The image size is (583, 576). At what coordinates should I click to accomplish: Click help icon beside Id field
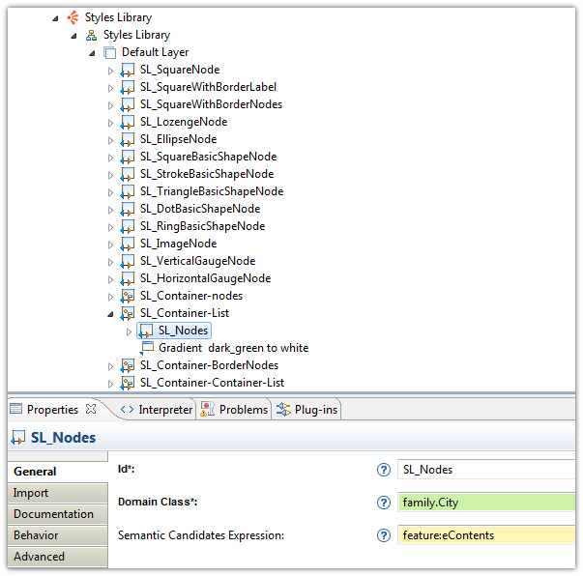pyautogui.click(x=384, y=470)
